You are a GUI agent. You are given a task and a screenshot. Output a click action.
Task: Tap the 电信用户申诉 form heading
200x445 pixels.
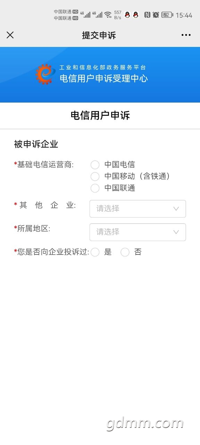100,116
